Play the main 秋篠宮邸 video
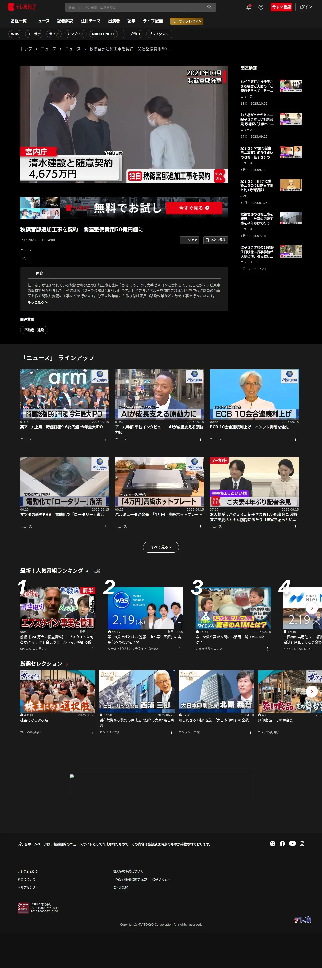 [x=124, y=124]
